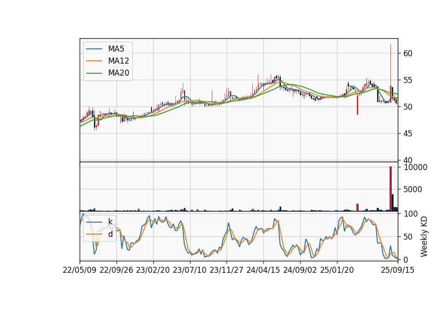Click the k legend label in KD panel
The image size is (442, 318).
(110, 222)
